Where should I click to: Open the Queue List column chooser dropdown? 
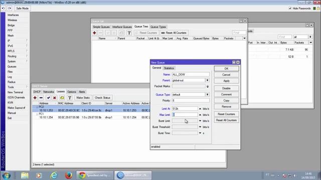[x=244, y=38]
